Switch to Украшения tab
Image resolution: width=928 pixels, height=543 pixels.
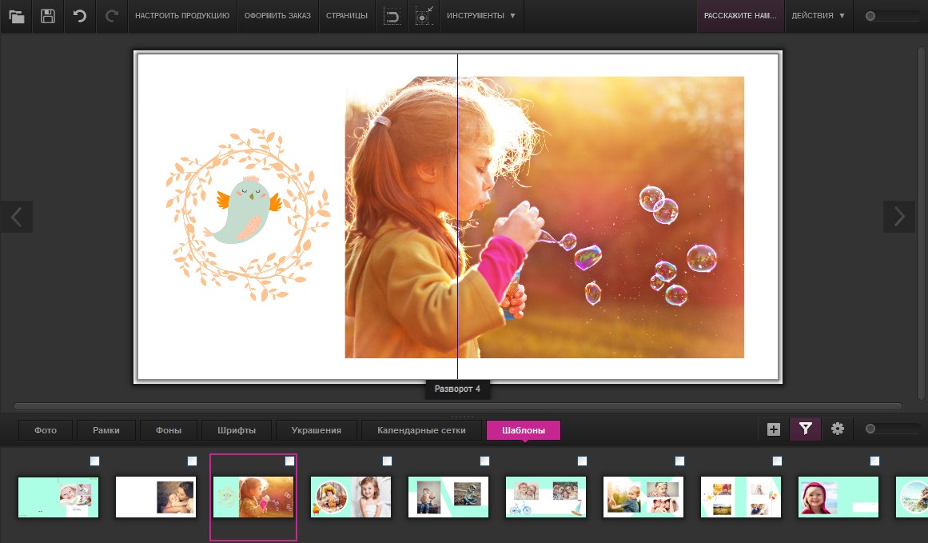(x=316, y=430)
